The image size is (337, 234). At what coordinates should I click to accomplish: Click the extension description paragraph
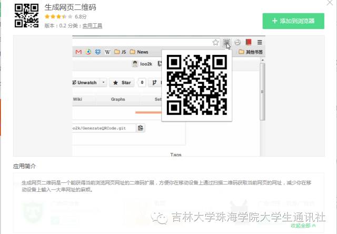(x=166, y=186)
